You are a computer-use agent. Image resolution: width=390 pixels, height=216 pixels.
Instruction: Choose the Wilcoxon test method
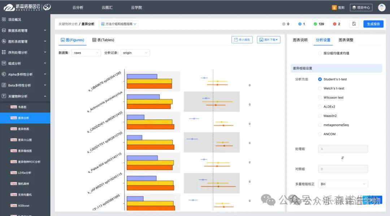320,97
